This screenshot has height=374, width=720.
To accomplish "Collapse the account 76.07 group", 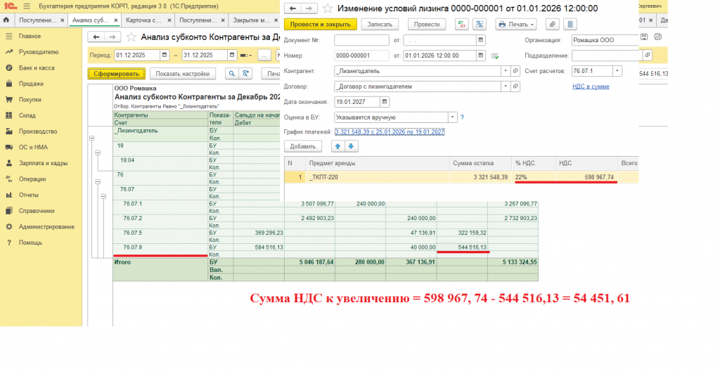I will 104,196.
